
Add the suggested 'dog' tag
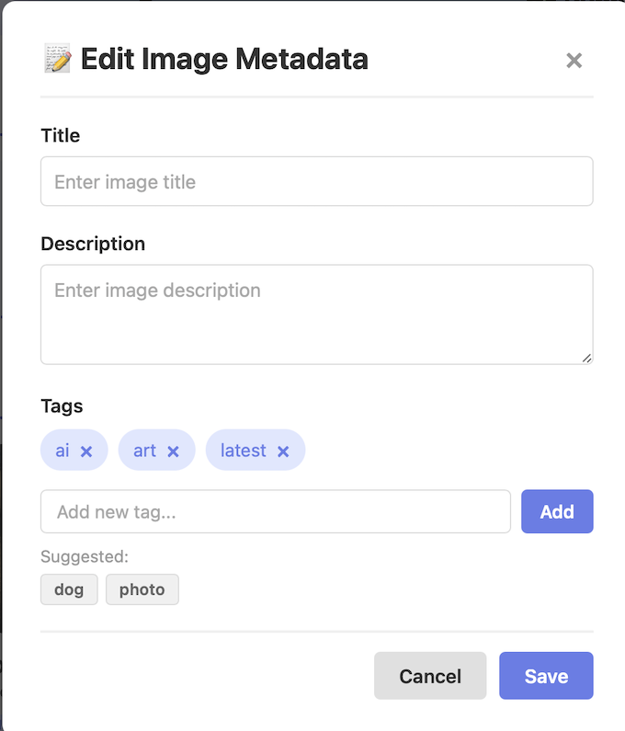[x=69, y=589]
